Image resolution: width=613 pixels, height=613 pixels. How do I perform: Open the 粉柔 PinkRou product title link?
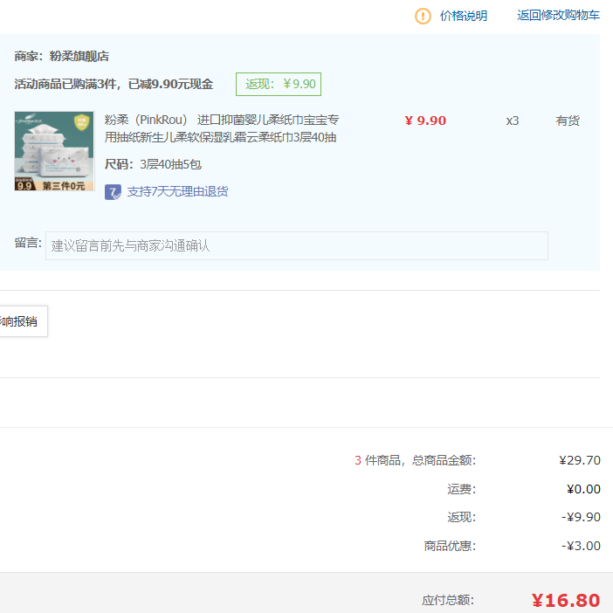[x=222, y=128]
